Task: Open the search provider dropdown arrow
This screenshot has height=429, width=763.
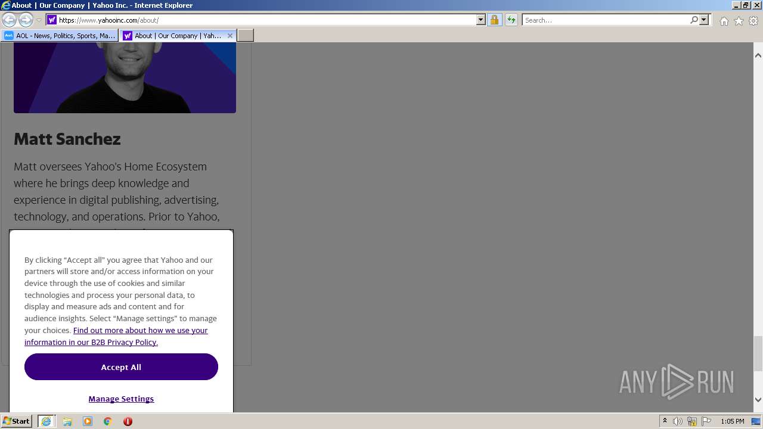Action: (x=704, y=20)
